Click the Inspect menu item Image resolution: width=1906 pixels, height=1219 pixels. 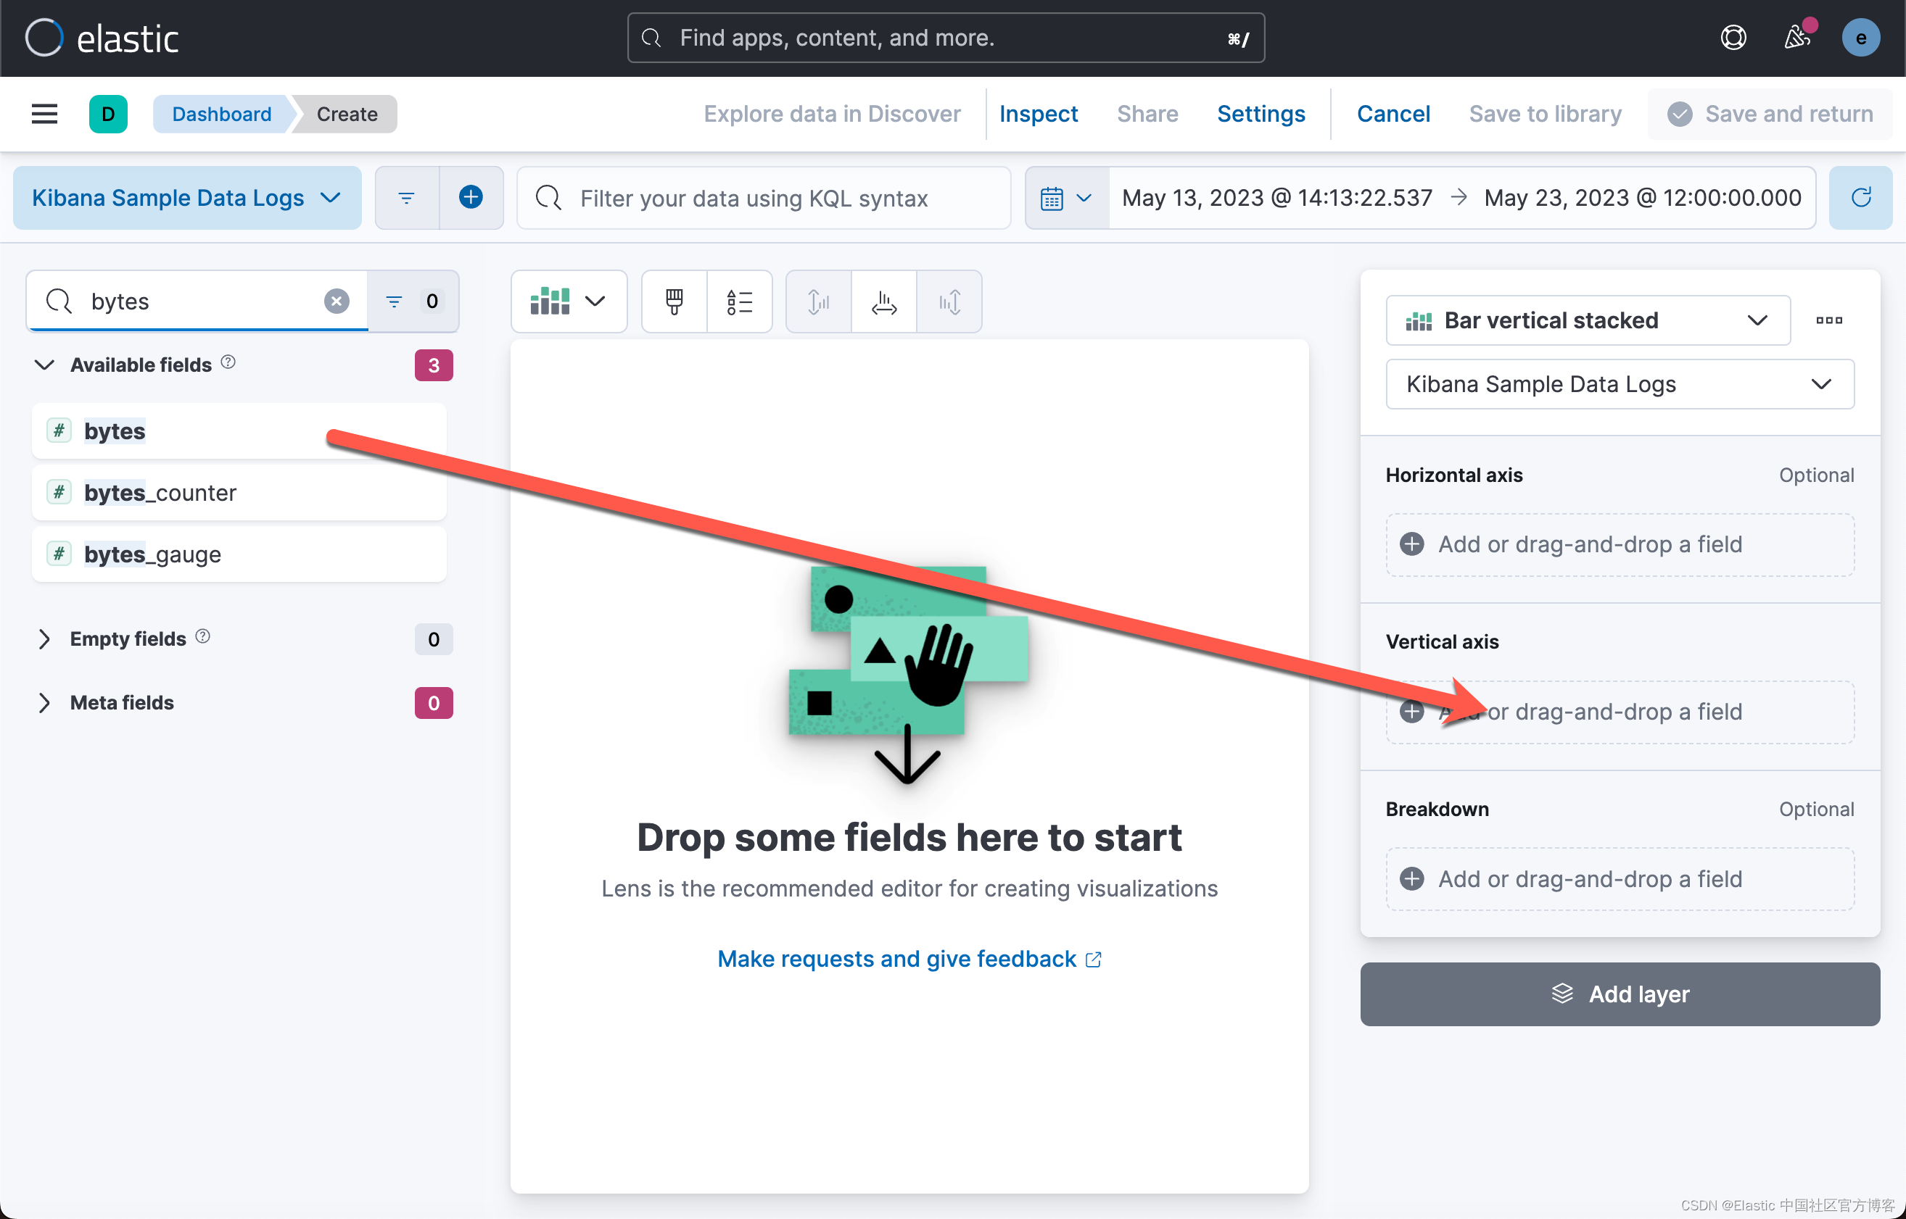pyautogui.click(x=1038, y=114)
